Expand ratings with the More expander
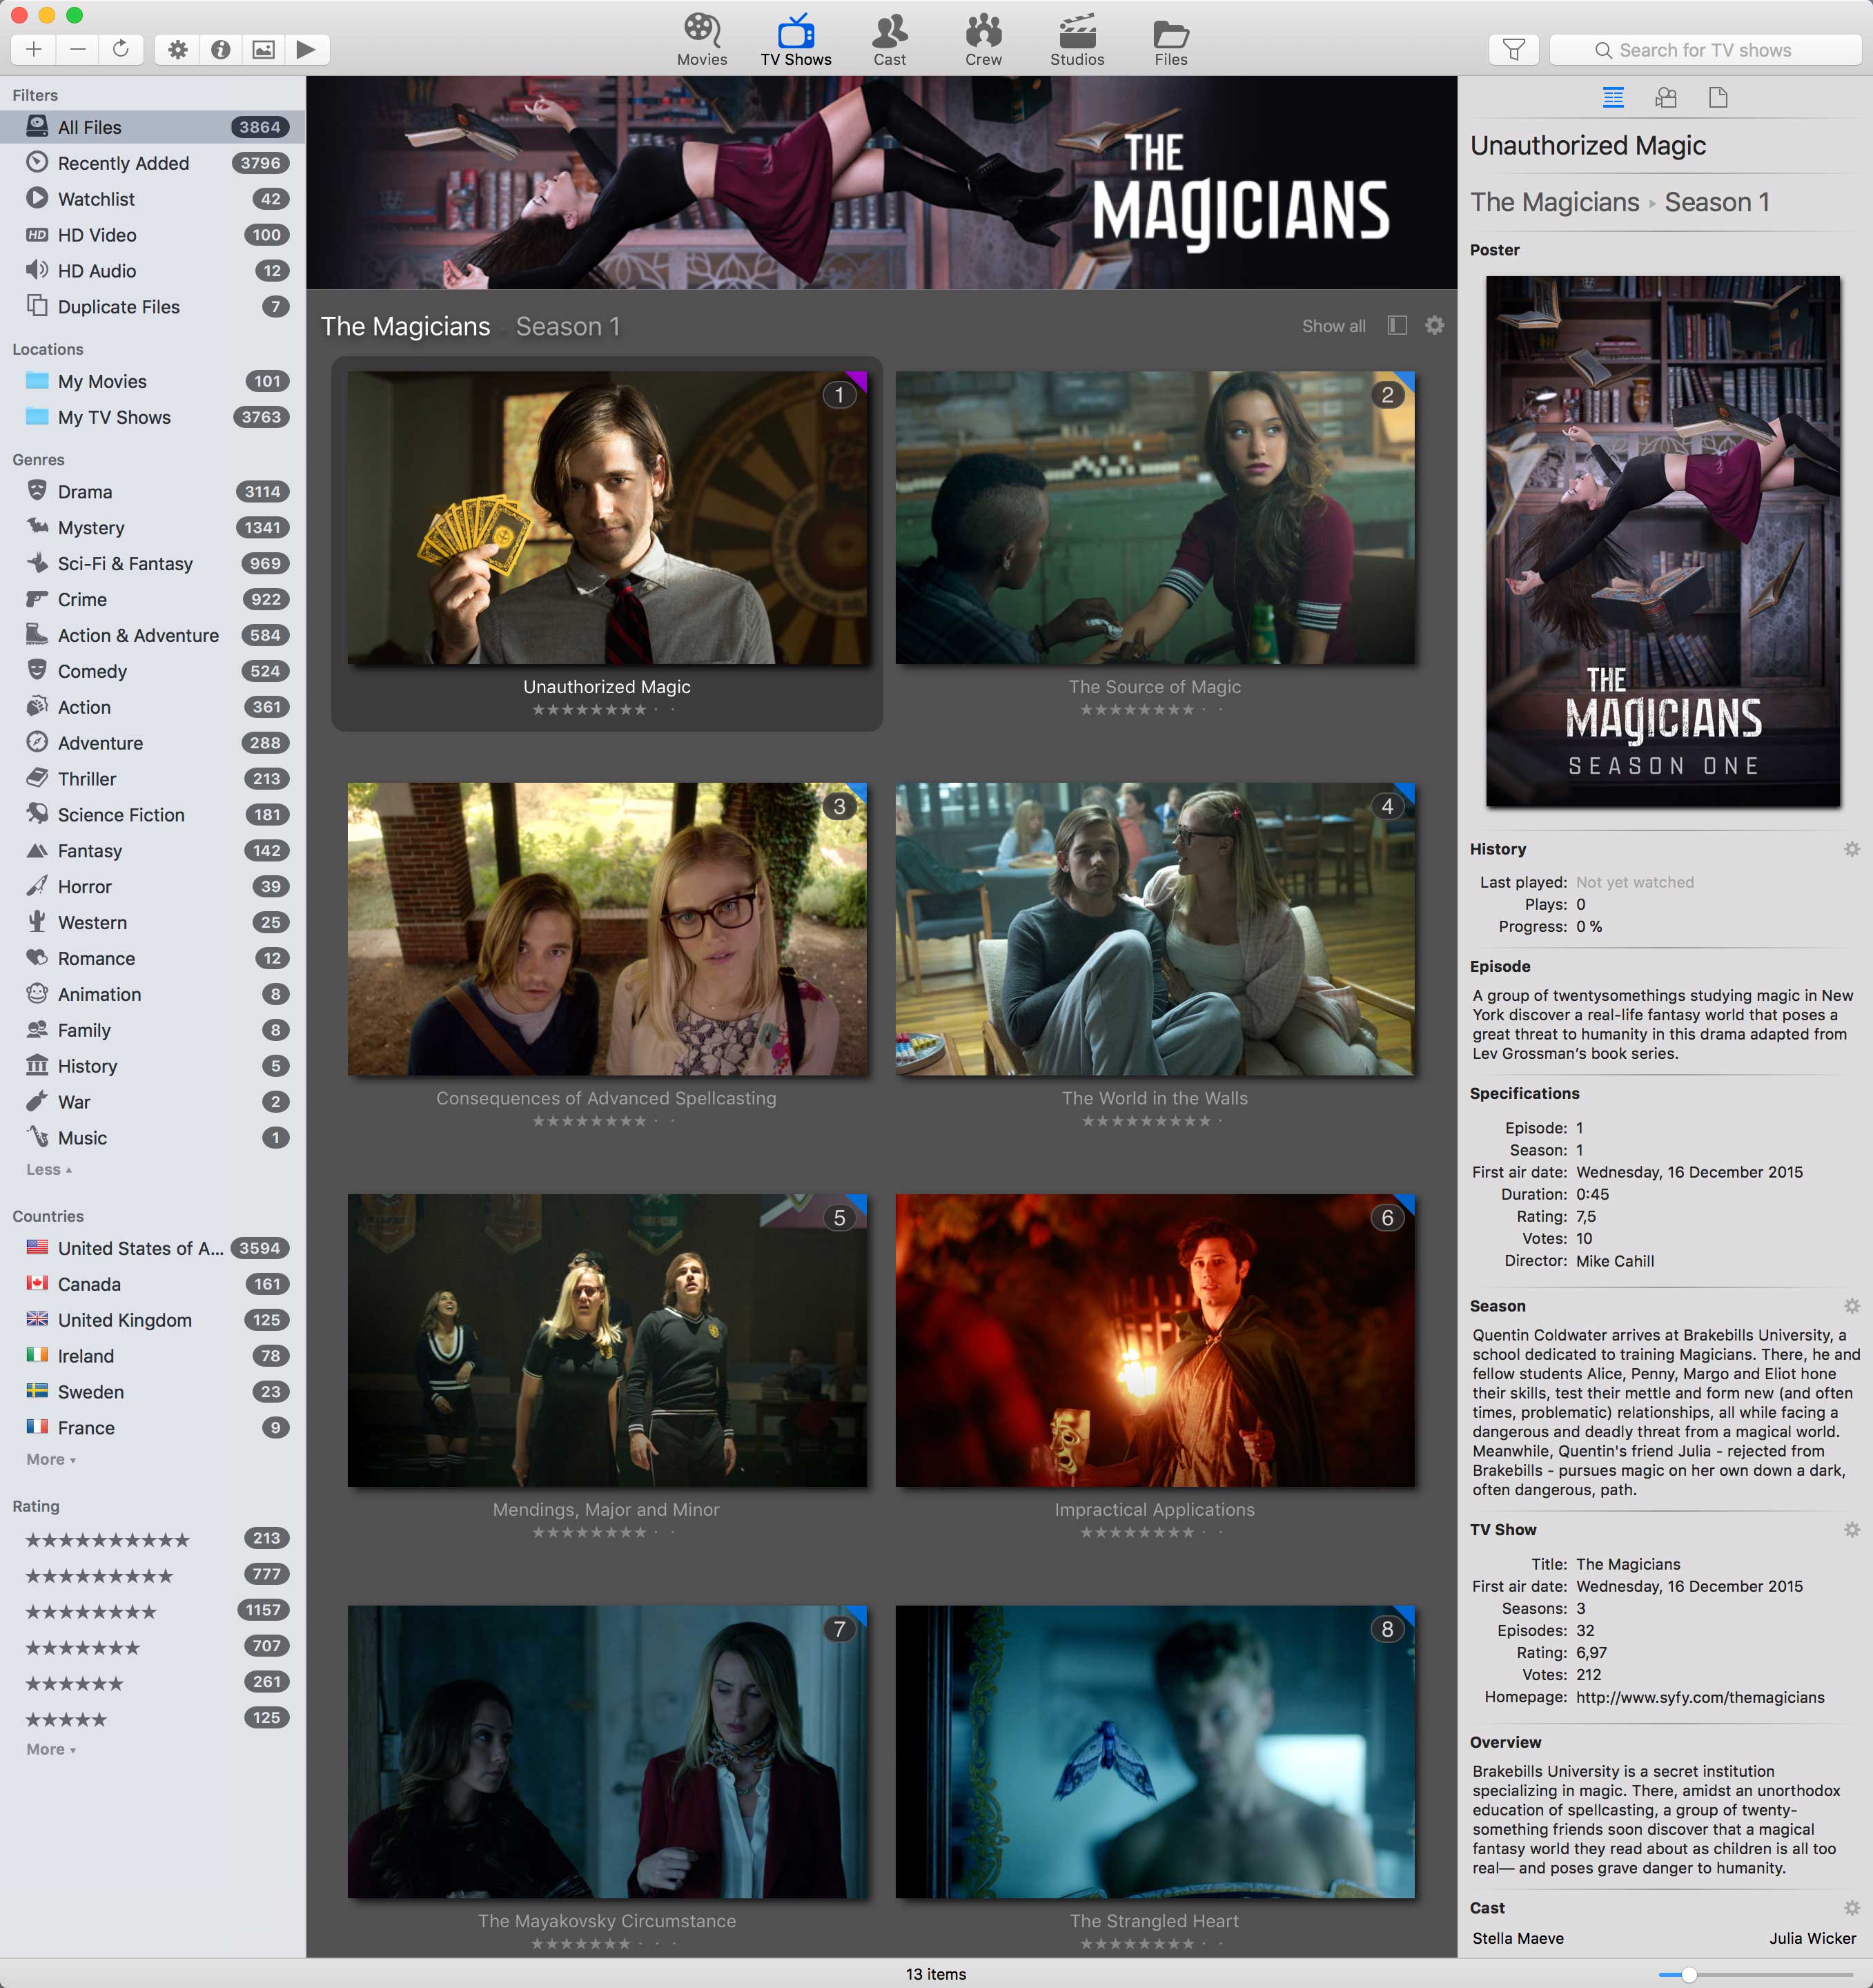 point(50,1749)
